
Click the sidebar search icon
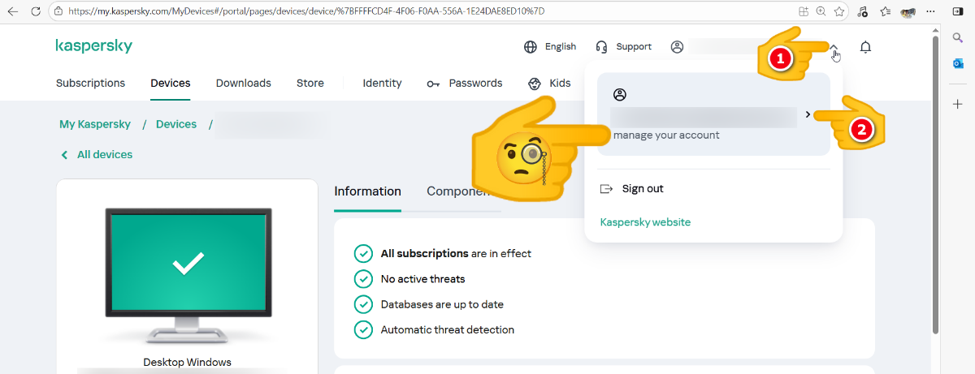pos(957,37)
